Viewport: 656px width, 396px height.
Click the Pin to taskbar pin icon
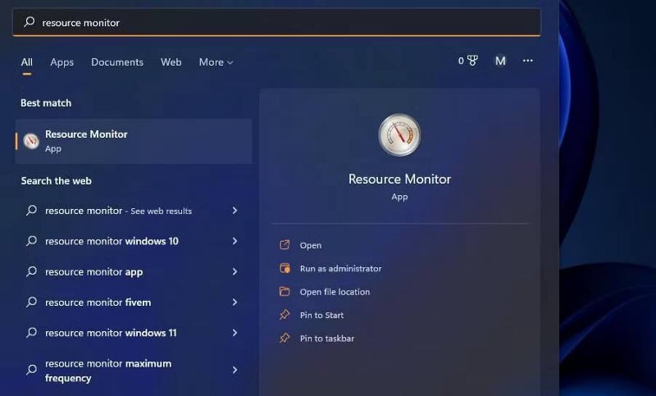coord(285,338)
